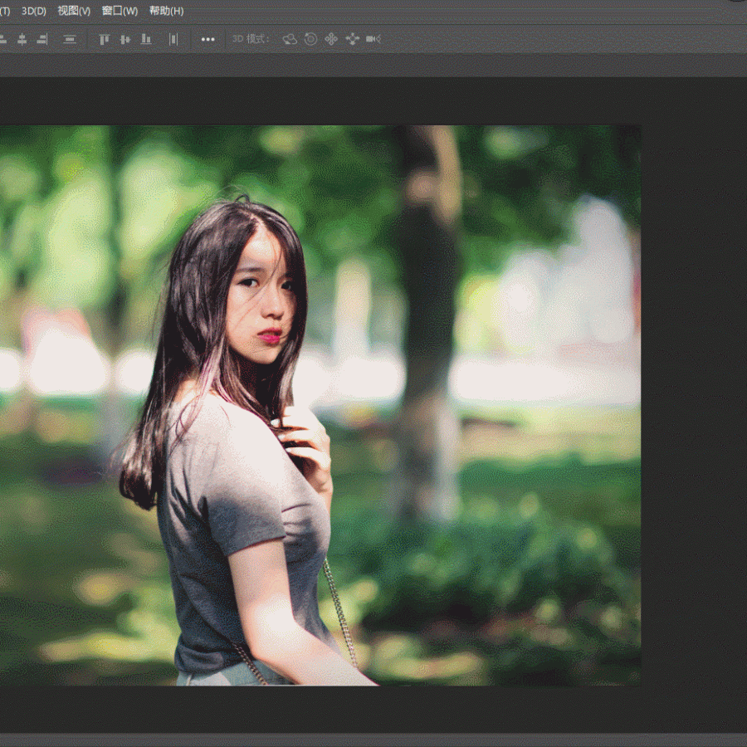Select the 3D camera zoom mode icon
This screenshot has height=747, width=747.
[373, 39]
